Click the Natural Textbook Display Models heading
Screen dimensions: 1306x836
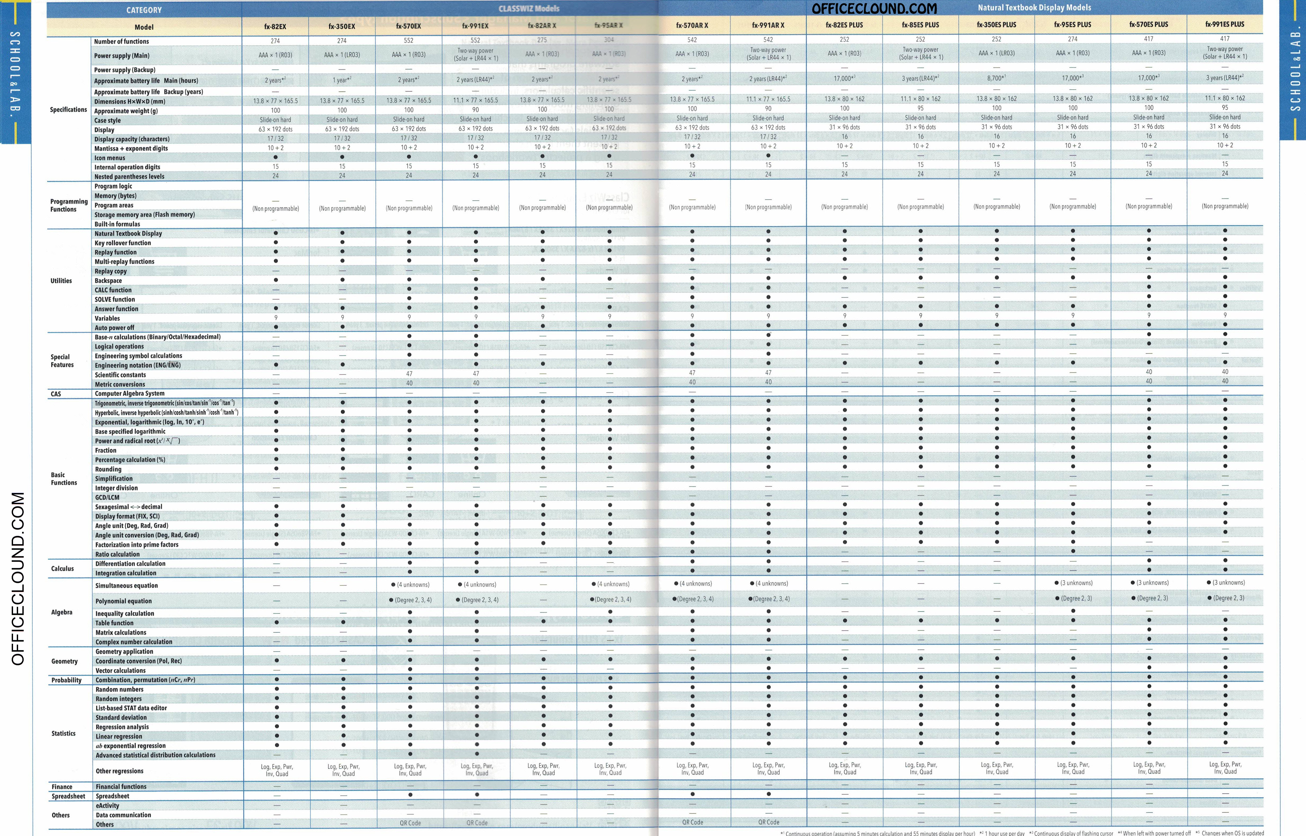(1034, 8)
